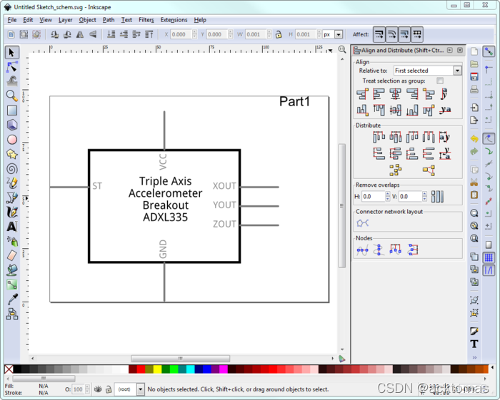Select the Spiral tool
This screenshot has width=500, height=400.
pos(12,169)
